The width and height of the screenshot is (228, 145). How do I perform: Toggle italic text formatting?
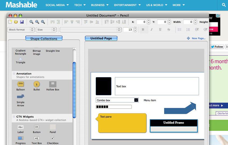152,30
